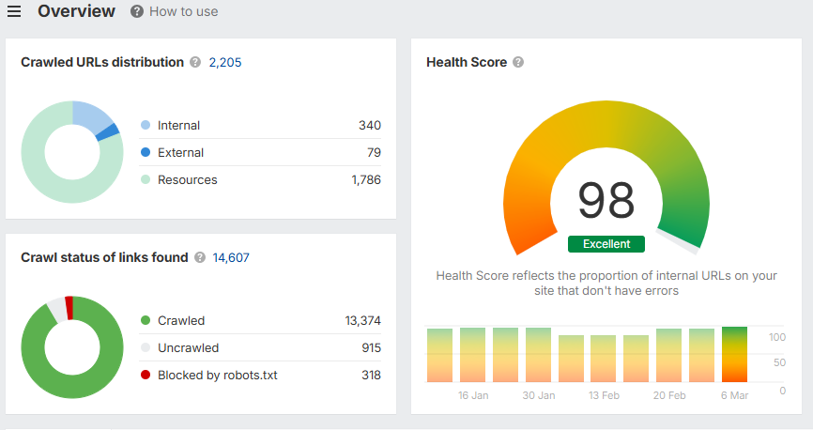Select the Blocked by robots.txt legend row
The width and height of the screenshot is (813, 430).
(x=217, y=376)
